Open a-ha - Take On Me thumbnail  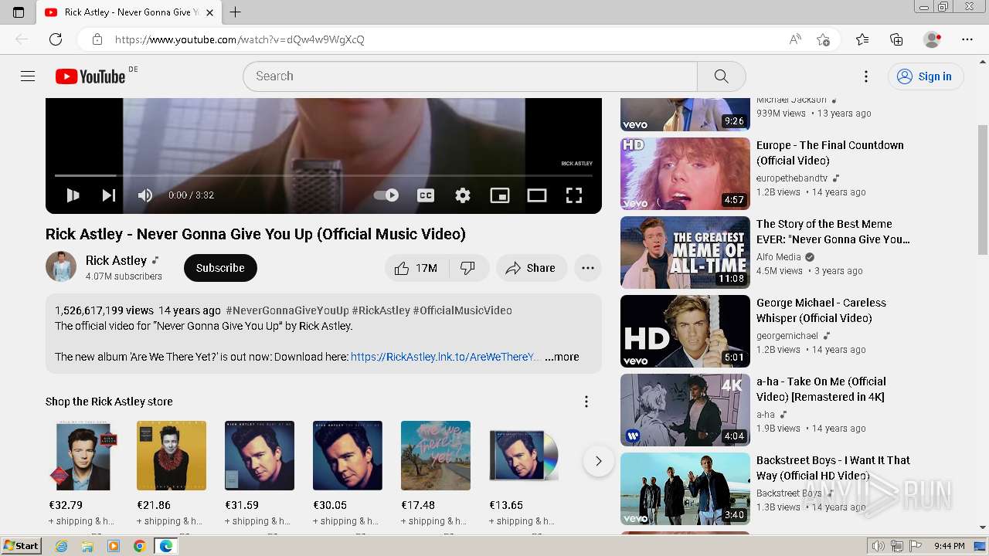coord(685,410)
